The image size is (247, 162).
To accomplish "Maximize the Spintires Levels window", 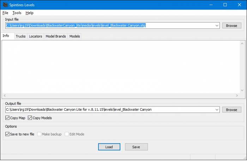I will point(225,5).
